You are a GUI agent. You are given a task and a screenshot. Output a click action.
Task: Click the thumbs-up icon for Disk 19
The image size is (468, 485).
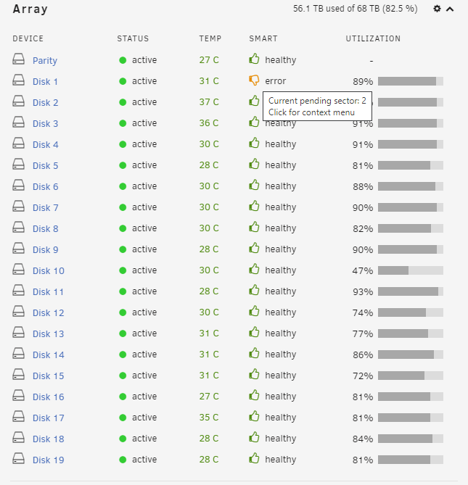pyautogui.click(x=254, y=458)
